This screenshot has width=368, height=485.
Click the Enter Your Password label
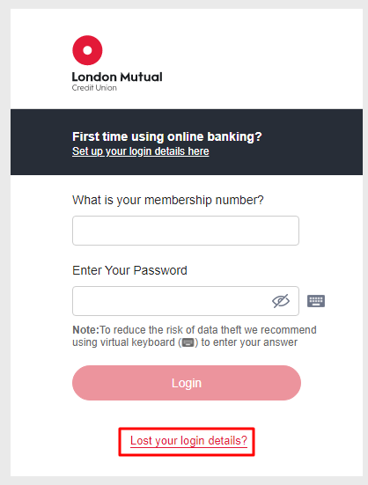(129, 270)
